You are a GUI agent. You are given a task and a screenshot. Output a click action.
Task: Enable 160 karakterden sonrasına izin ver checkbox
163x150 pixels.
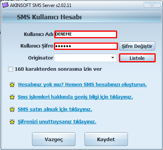pos(10,69)
